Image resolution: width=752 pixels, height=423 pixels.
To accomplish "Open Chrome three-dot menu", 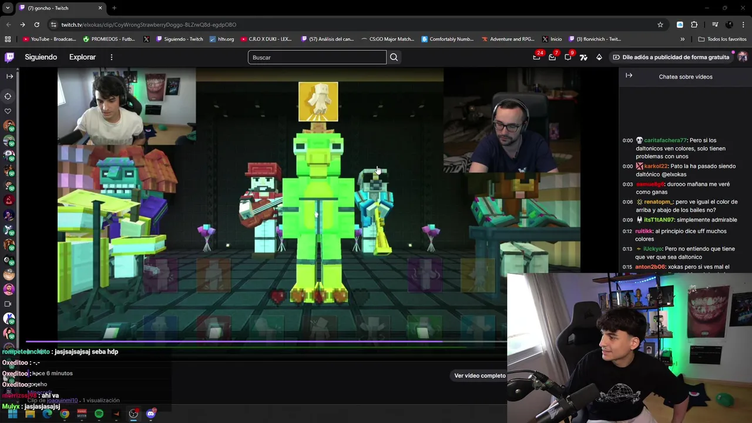I will pyautogui.click(x=743, y=25).
